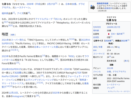Viewport: 132px width, 100px height.
Task: Select 90 - 58 - 88 cm value text
Action: tap(113, 54)
